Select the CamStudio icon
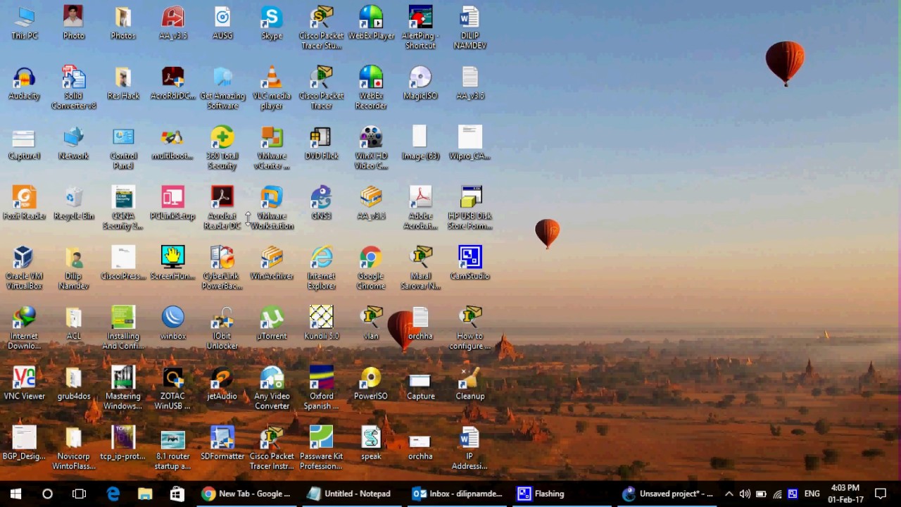The width and height of the screenshot is (901, 507). click(x=470, y=263)
